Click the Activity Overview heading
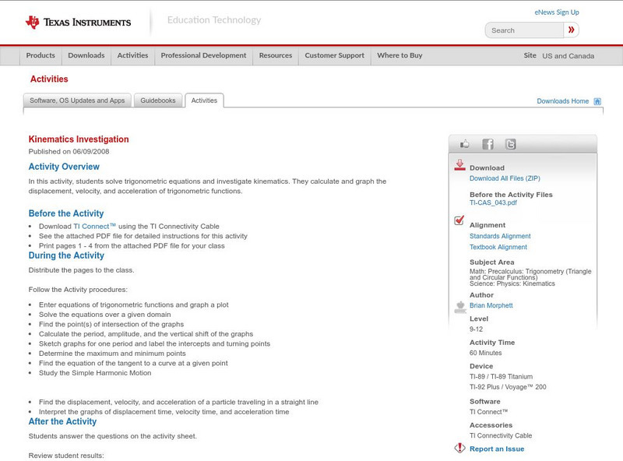623x461 pixels. pyautogui.click(x=64, y=167)
